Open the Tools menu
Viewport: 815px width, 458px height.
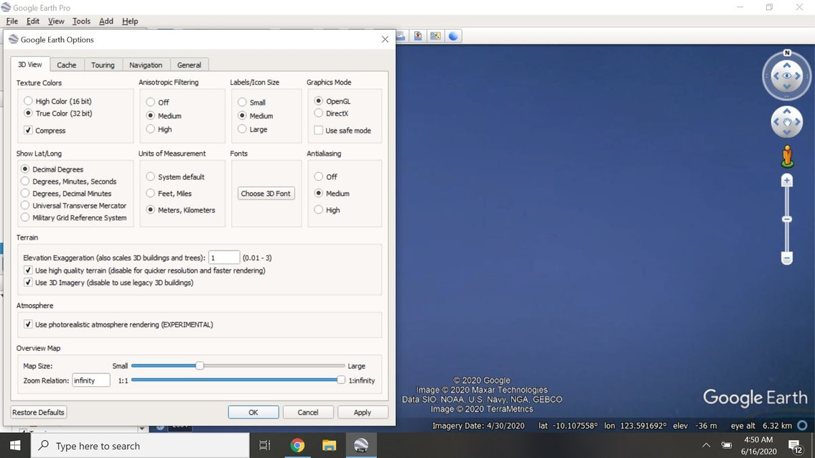[x=81, y=21]
